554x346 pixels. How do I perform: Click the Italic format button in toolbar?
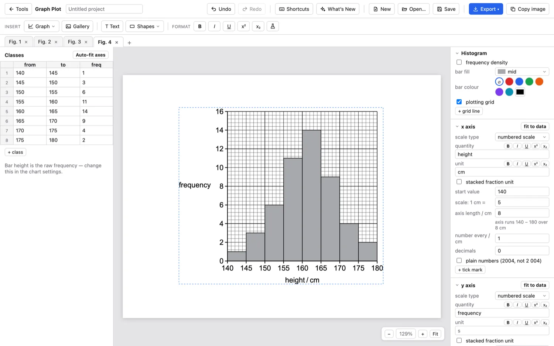(214, 26)
